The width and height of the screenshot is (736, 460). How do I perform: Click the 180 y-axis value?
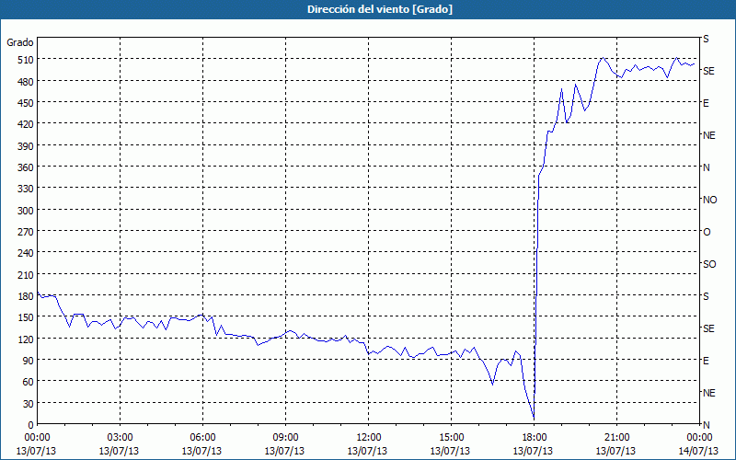click(26, 296)
